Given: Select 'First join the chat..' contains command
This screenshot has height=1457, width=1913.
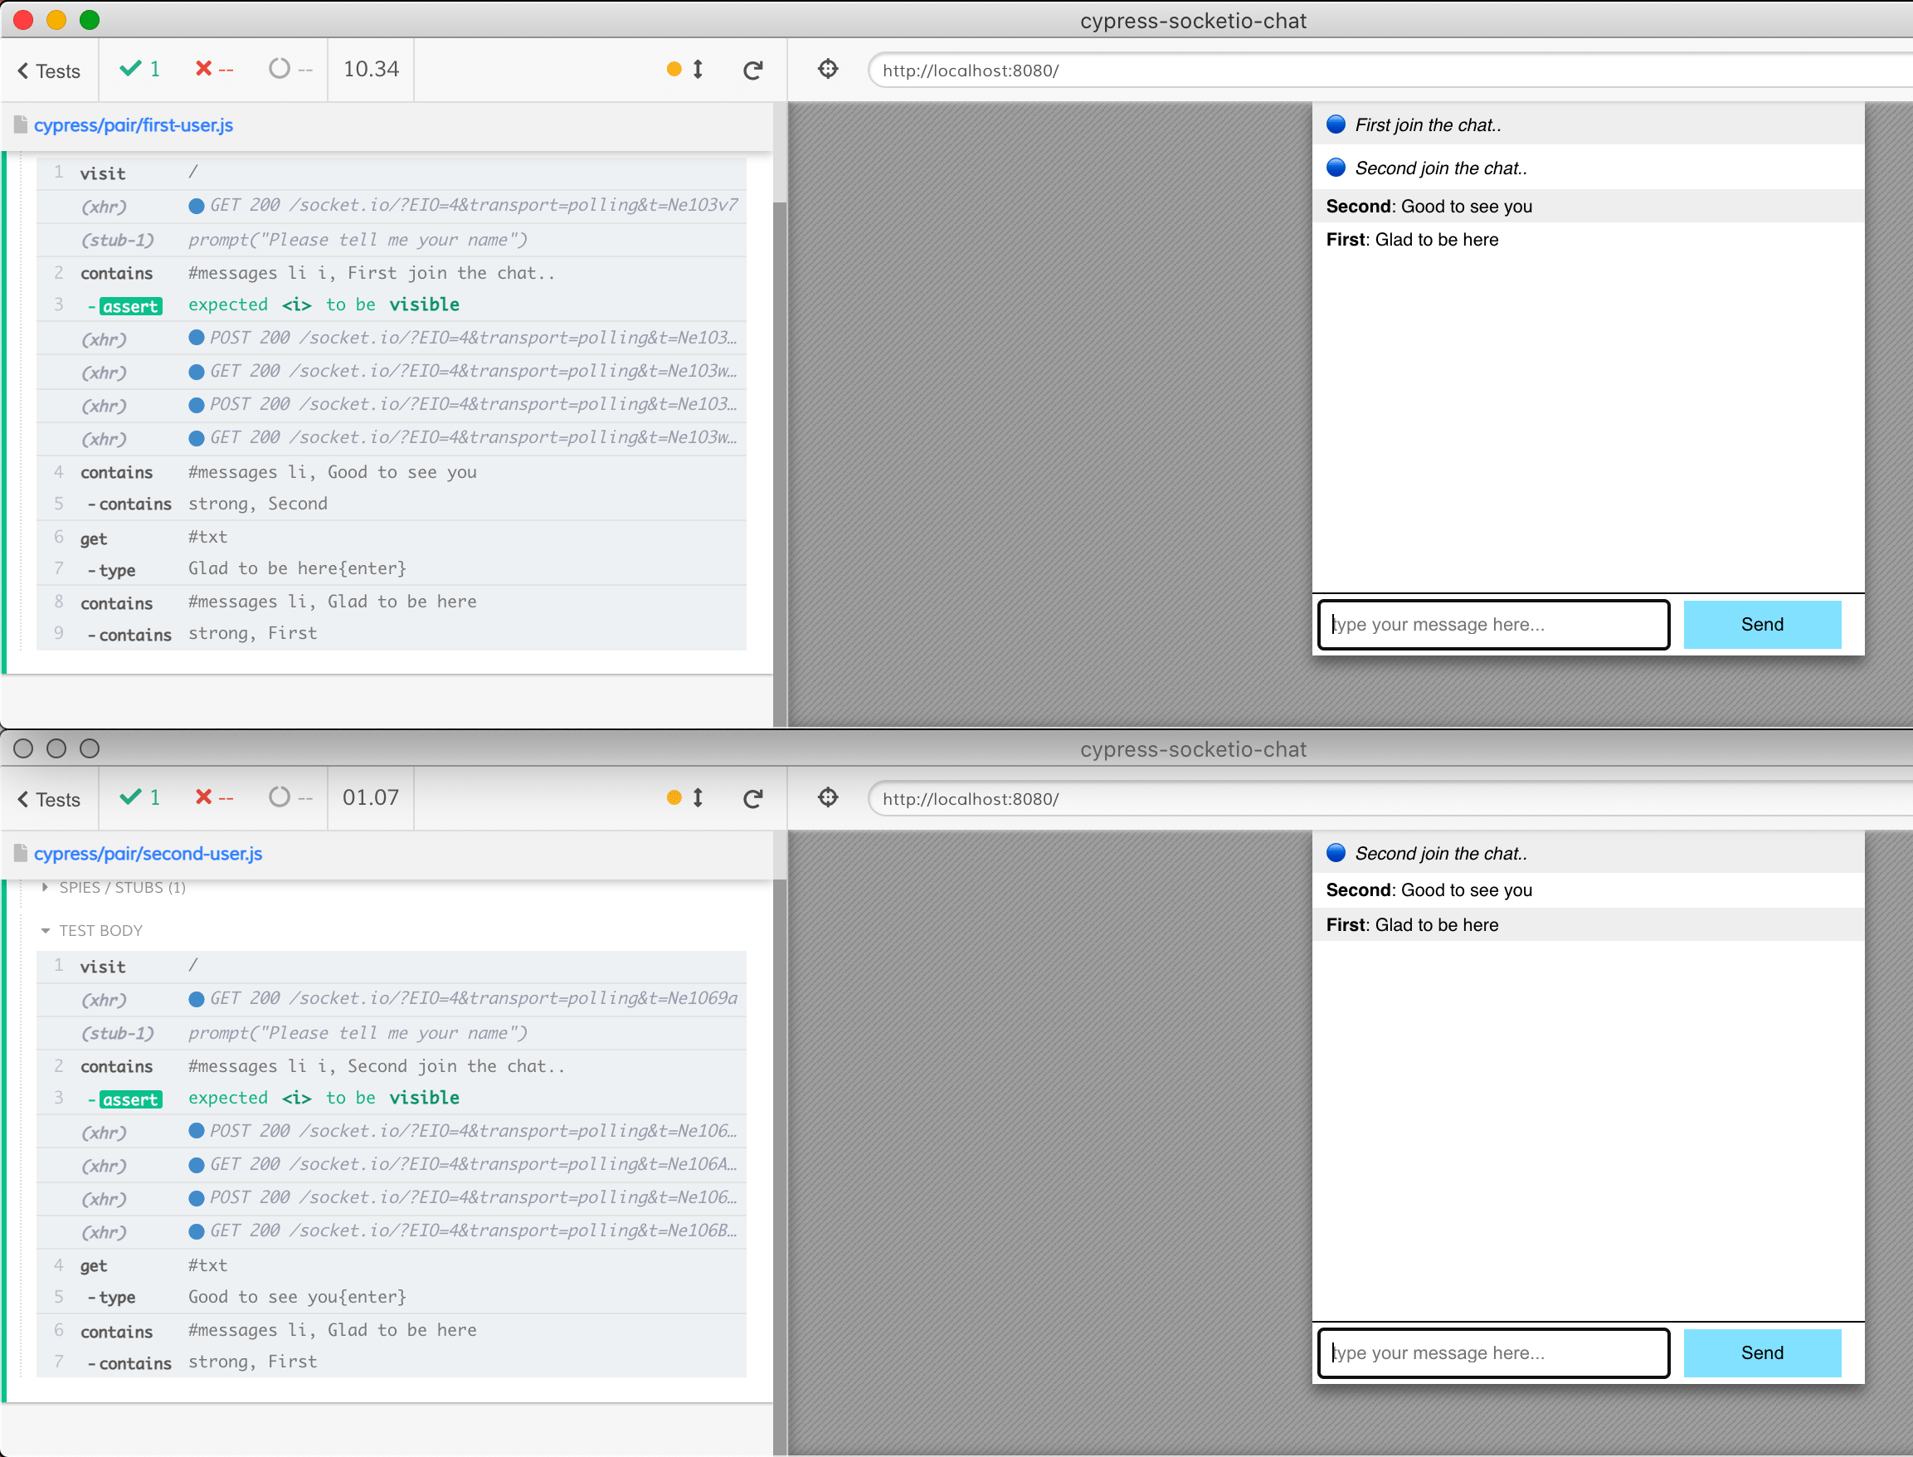Looking at the screenshot, I should click(x=391, y=272).
